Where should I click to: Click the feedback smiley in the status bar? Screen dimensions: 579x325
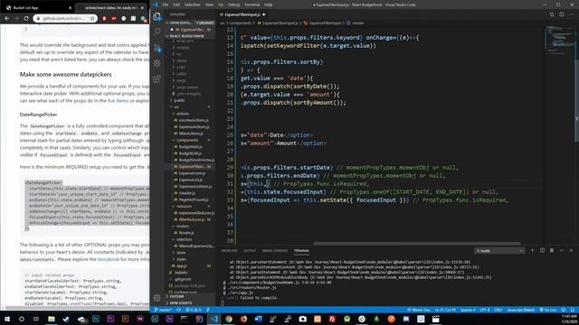pos(564,310)
